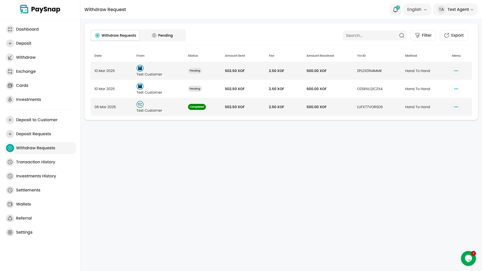Click the Dashboard sidebar icon
The height and width of the screenshot is (271, 482).
click(x=10, y=29)
